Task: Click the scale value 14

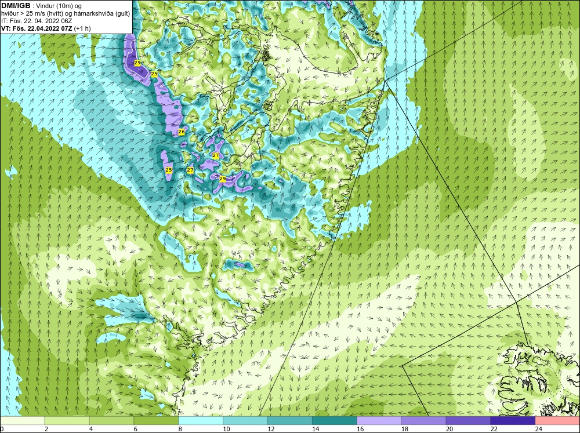Action: [316, 429]
